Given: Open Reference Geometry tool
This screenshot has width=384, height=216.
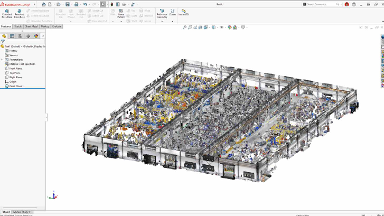Looking at the screenshot, I should [x=162, y=14].
